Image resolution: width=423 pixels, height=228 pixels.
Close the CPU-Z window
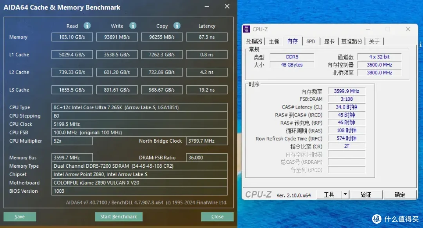(408, 29)
